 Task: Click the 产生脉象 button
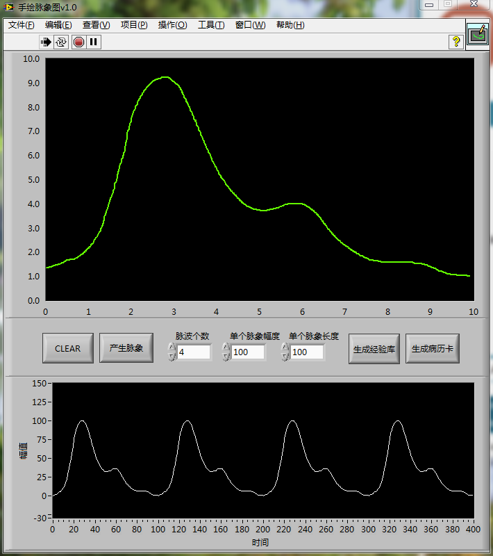click(126, 348)
